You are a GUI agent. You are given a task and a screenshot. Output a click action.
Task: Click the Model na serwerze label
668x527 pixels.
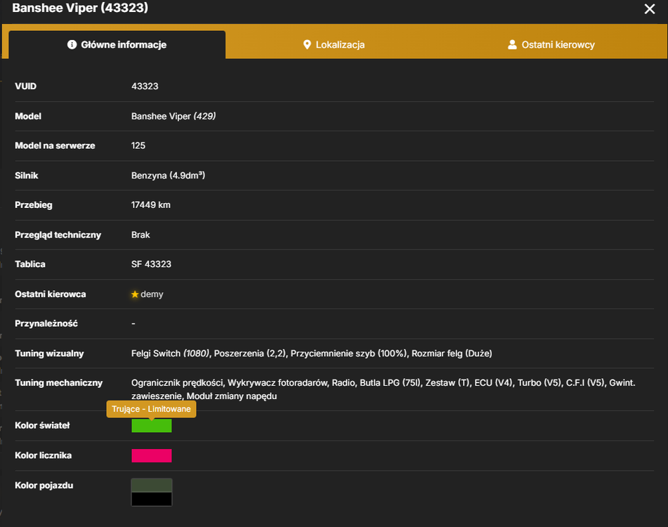tap(55, 145)
